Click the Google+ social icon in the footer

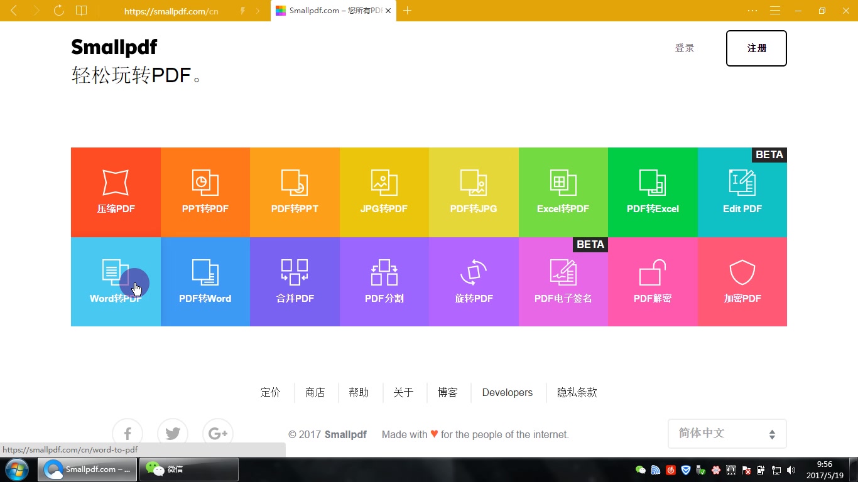[x=218, y=434]
